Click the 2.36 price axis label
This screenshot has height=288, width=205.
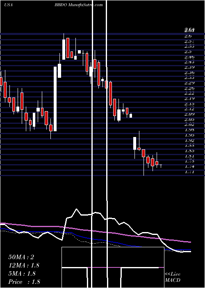click(189, 73)
